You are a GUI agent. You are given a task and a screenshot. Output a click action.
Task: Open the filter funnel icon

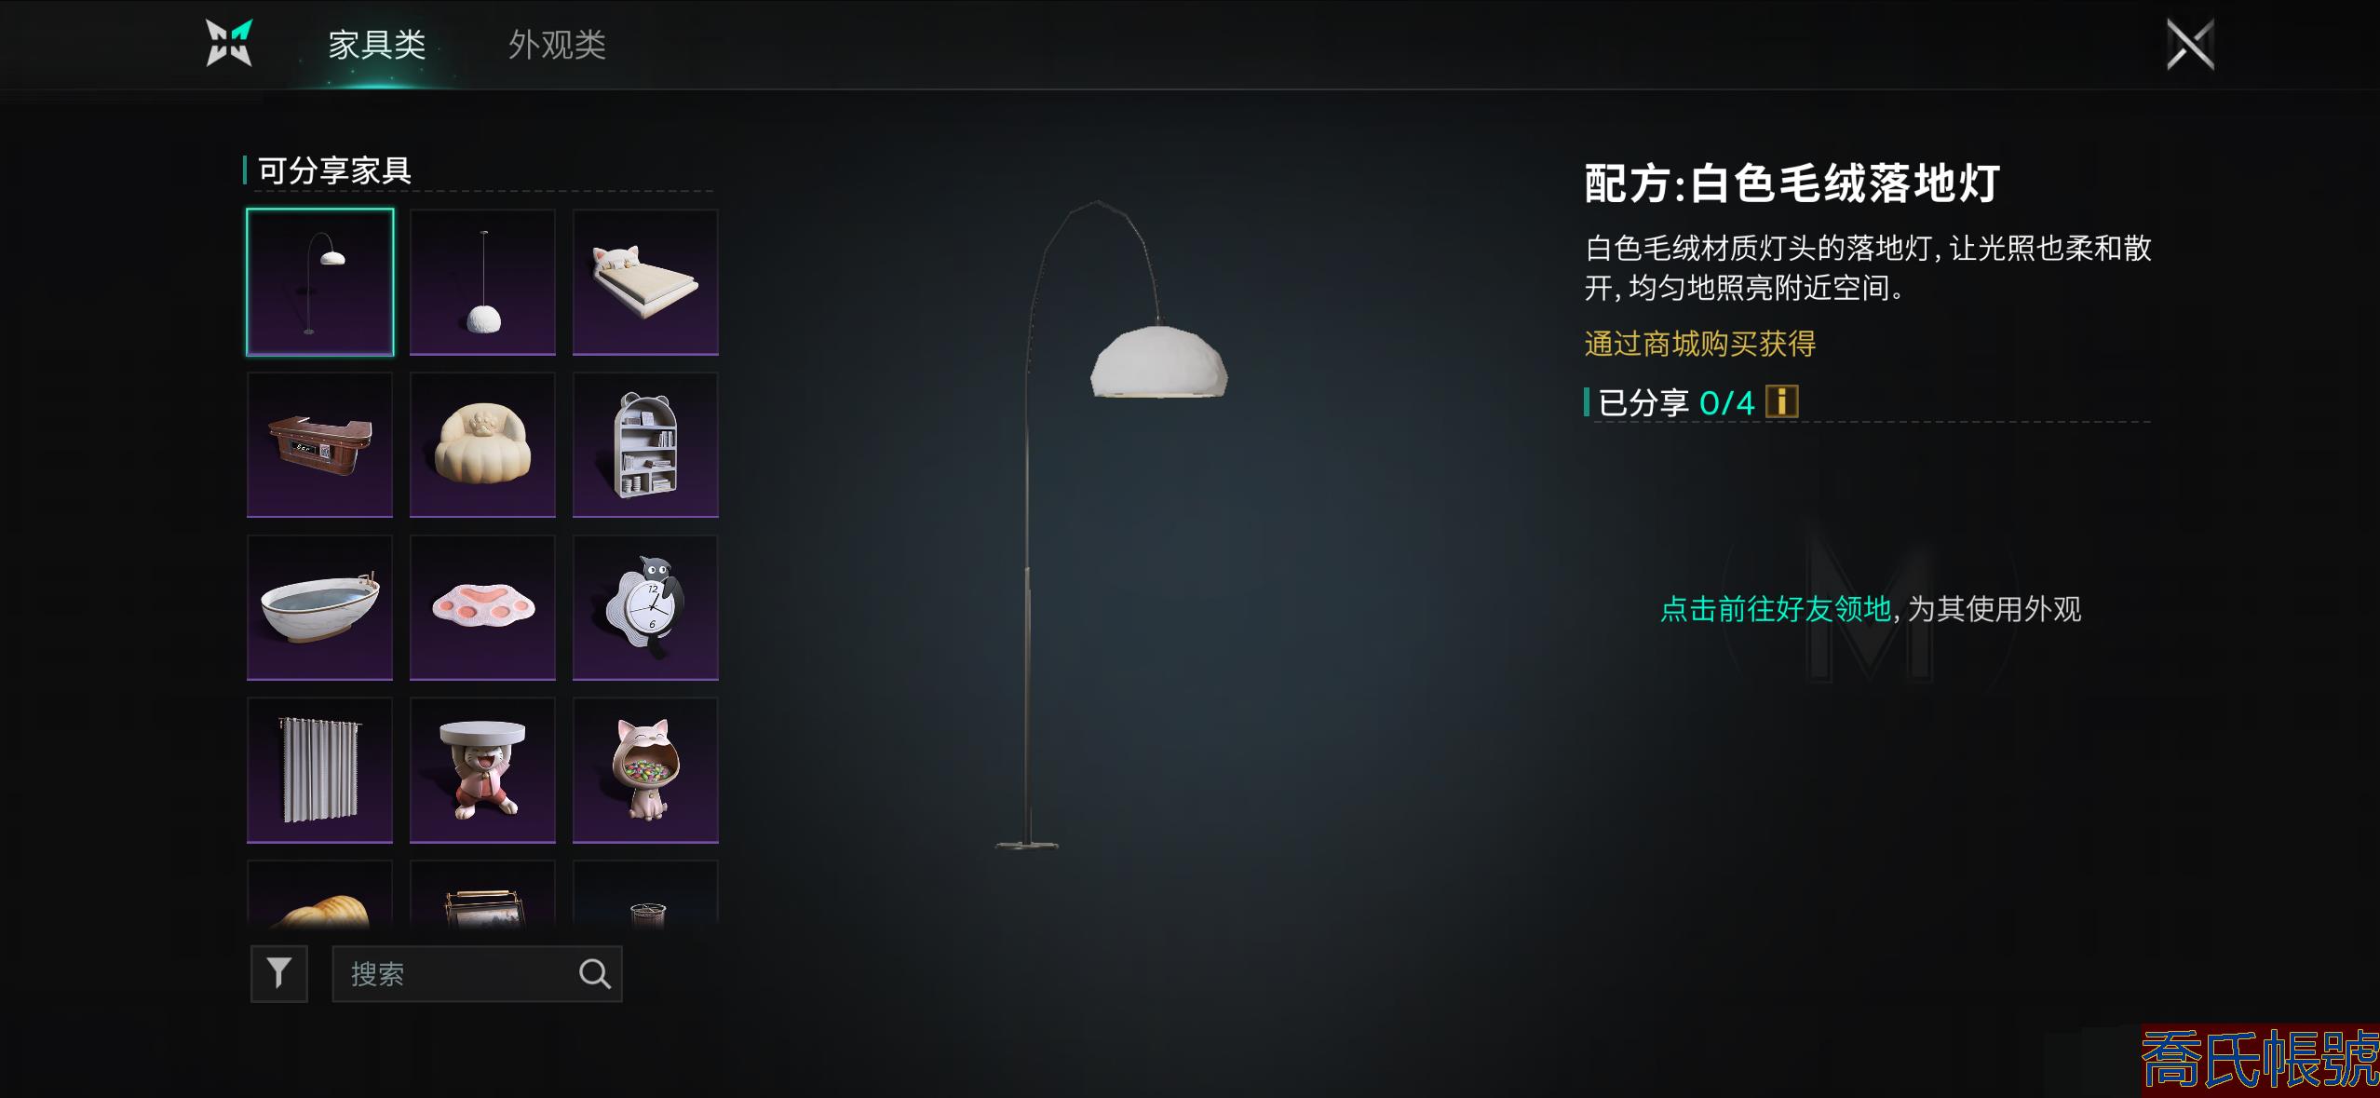[278, 974]
